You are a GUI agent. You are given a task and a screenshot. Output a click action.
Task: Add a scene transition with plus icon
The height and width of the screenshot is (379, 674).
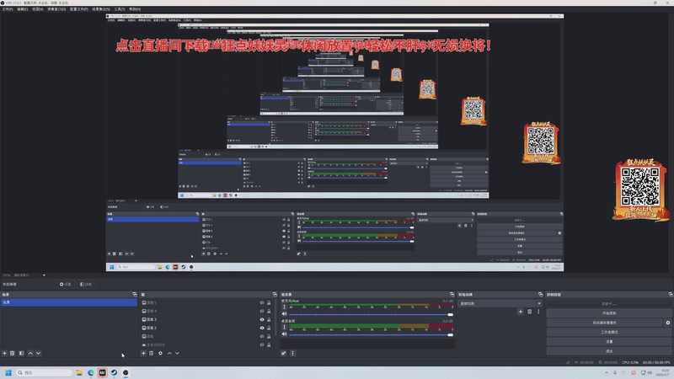pos(521,312)
